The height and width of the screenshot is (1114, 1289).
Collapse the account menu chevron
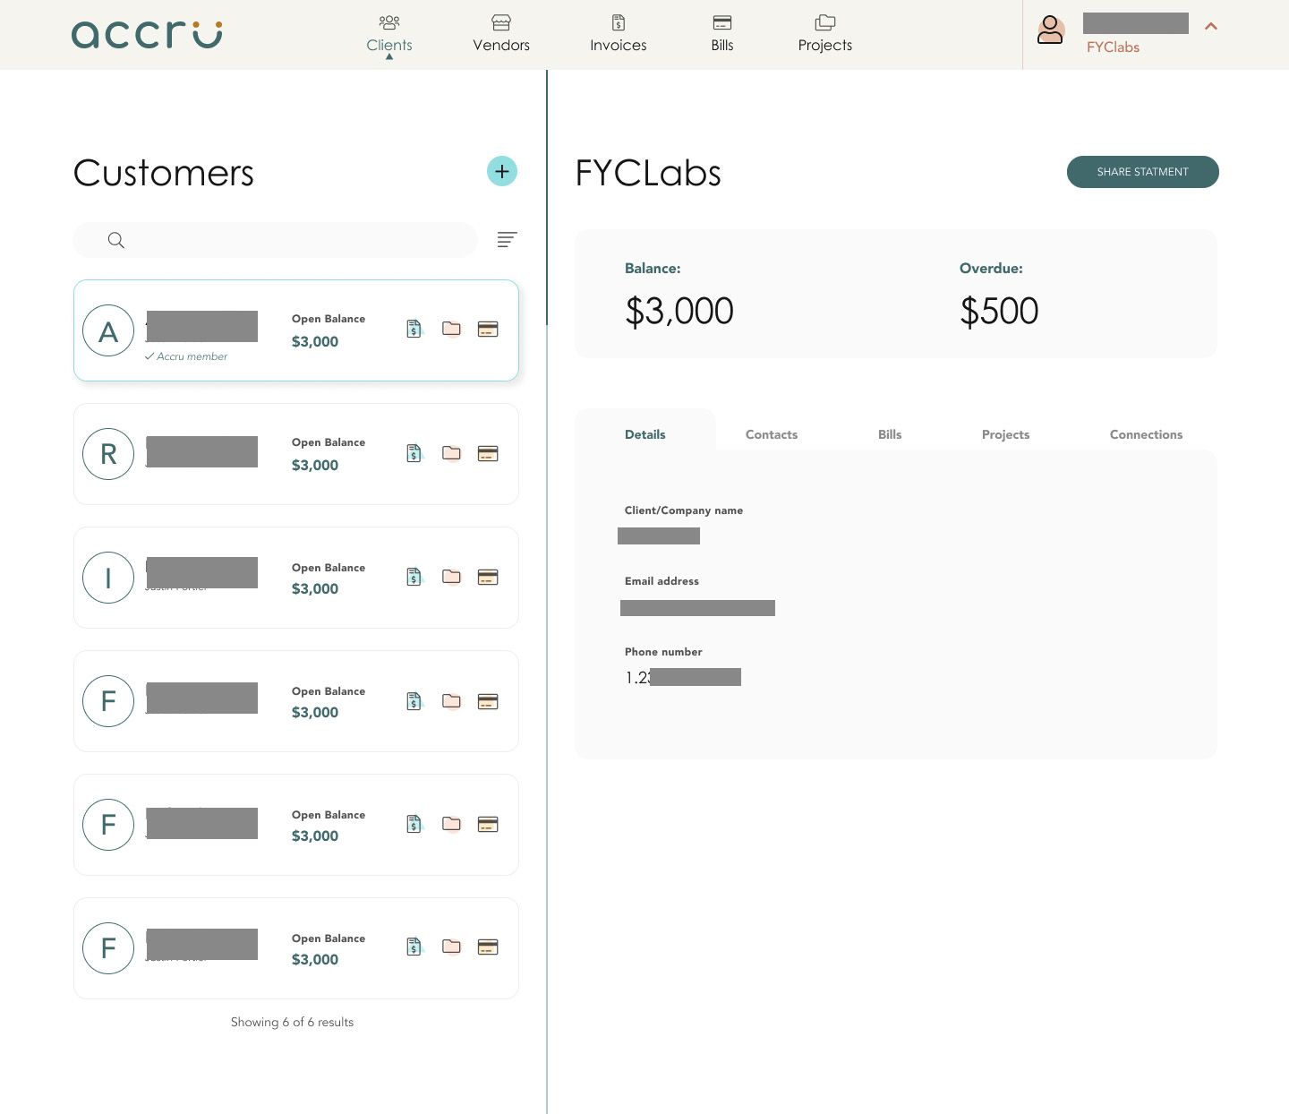(1211, 26)
